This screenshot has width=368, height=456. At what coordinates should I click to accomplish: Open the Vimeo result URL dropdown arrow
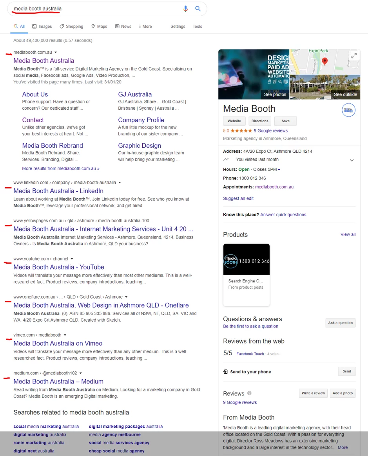coord(65,335)
